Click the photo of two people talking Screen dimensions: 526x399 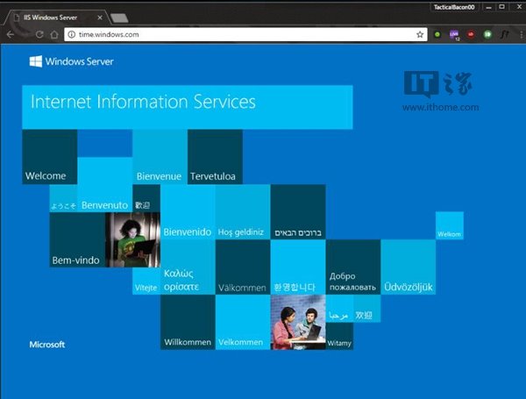click(298, 322)
